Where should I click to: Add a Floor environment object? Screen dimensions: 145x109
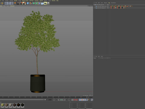point(42,3)
